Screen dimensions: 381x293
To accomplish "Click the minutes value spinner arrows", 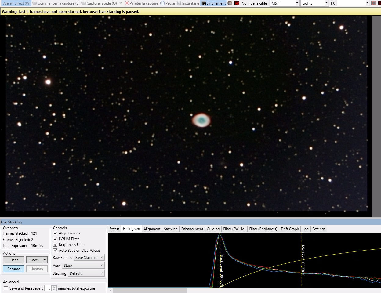I will point(54,288).
